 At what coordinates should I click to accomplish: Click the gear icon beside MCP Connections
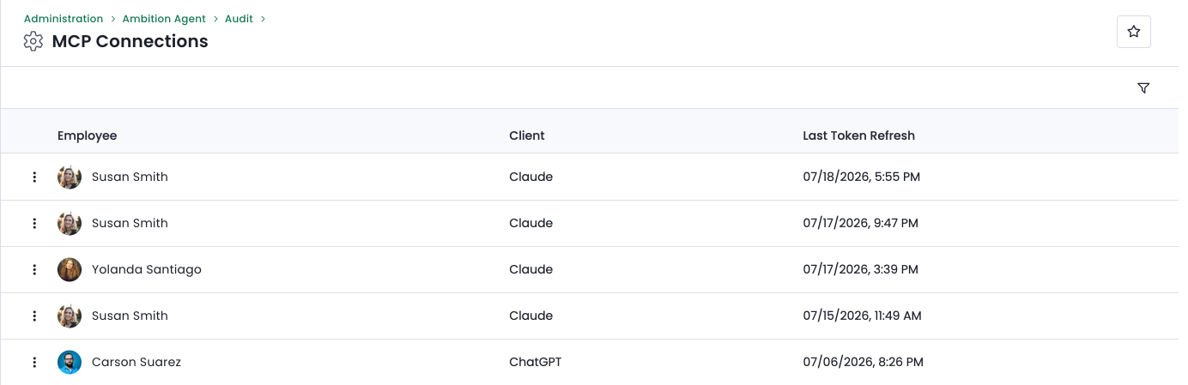(33, 41)
